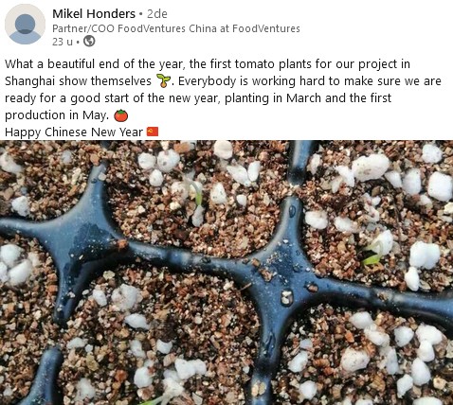Click the seedling emoji in post text
The height and width of the screenshot is (405, 453).
click(164, 81)
